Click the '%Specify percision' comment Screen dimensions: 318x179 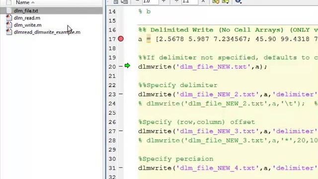pyautogui.click(x=175, y=159)
